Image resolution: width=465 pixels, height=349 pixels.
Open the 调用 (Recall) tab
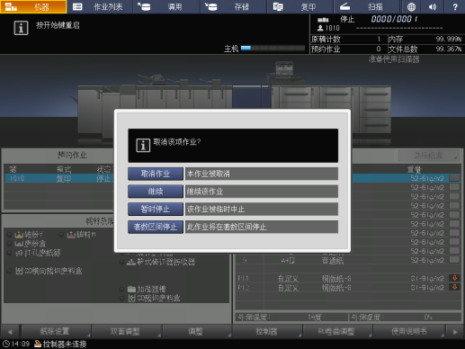tap(166, 6)
